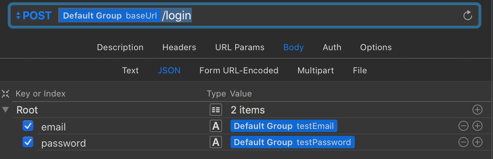This screenshot has height=159, width=493.
Task: Add a field after password using plus icon
Action: point(477,142)
